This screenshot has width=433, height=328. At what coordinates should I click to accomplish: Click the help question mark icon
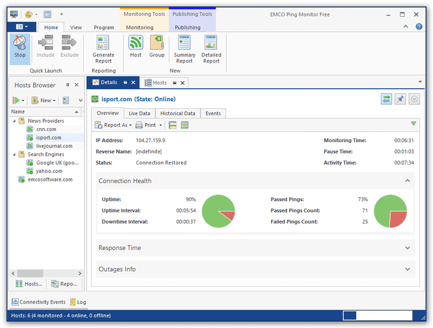click(x=419, y=27)
